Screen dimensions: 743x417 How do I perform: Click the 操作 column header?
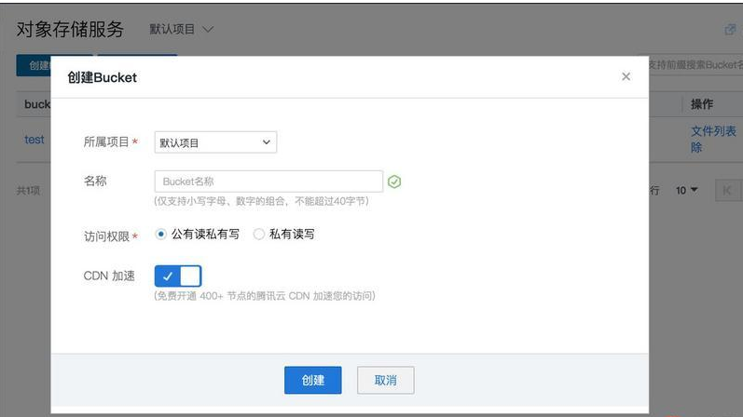pyautogui.click(x=702, y=104)
